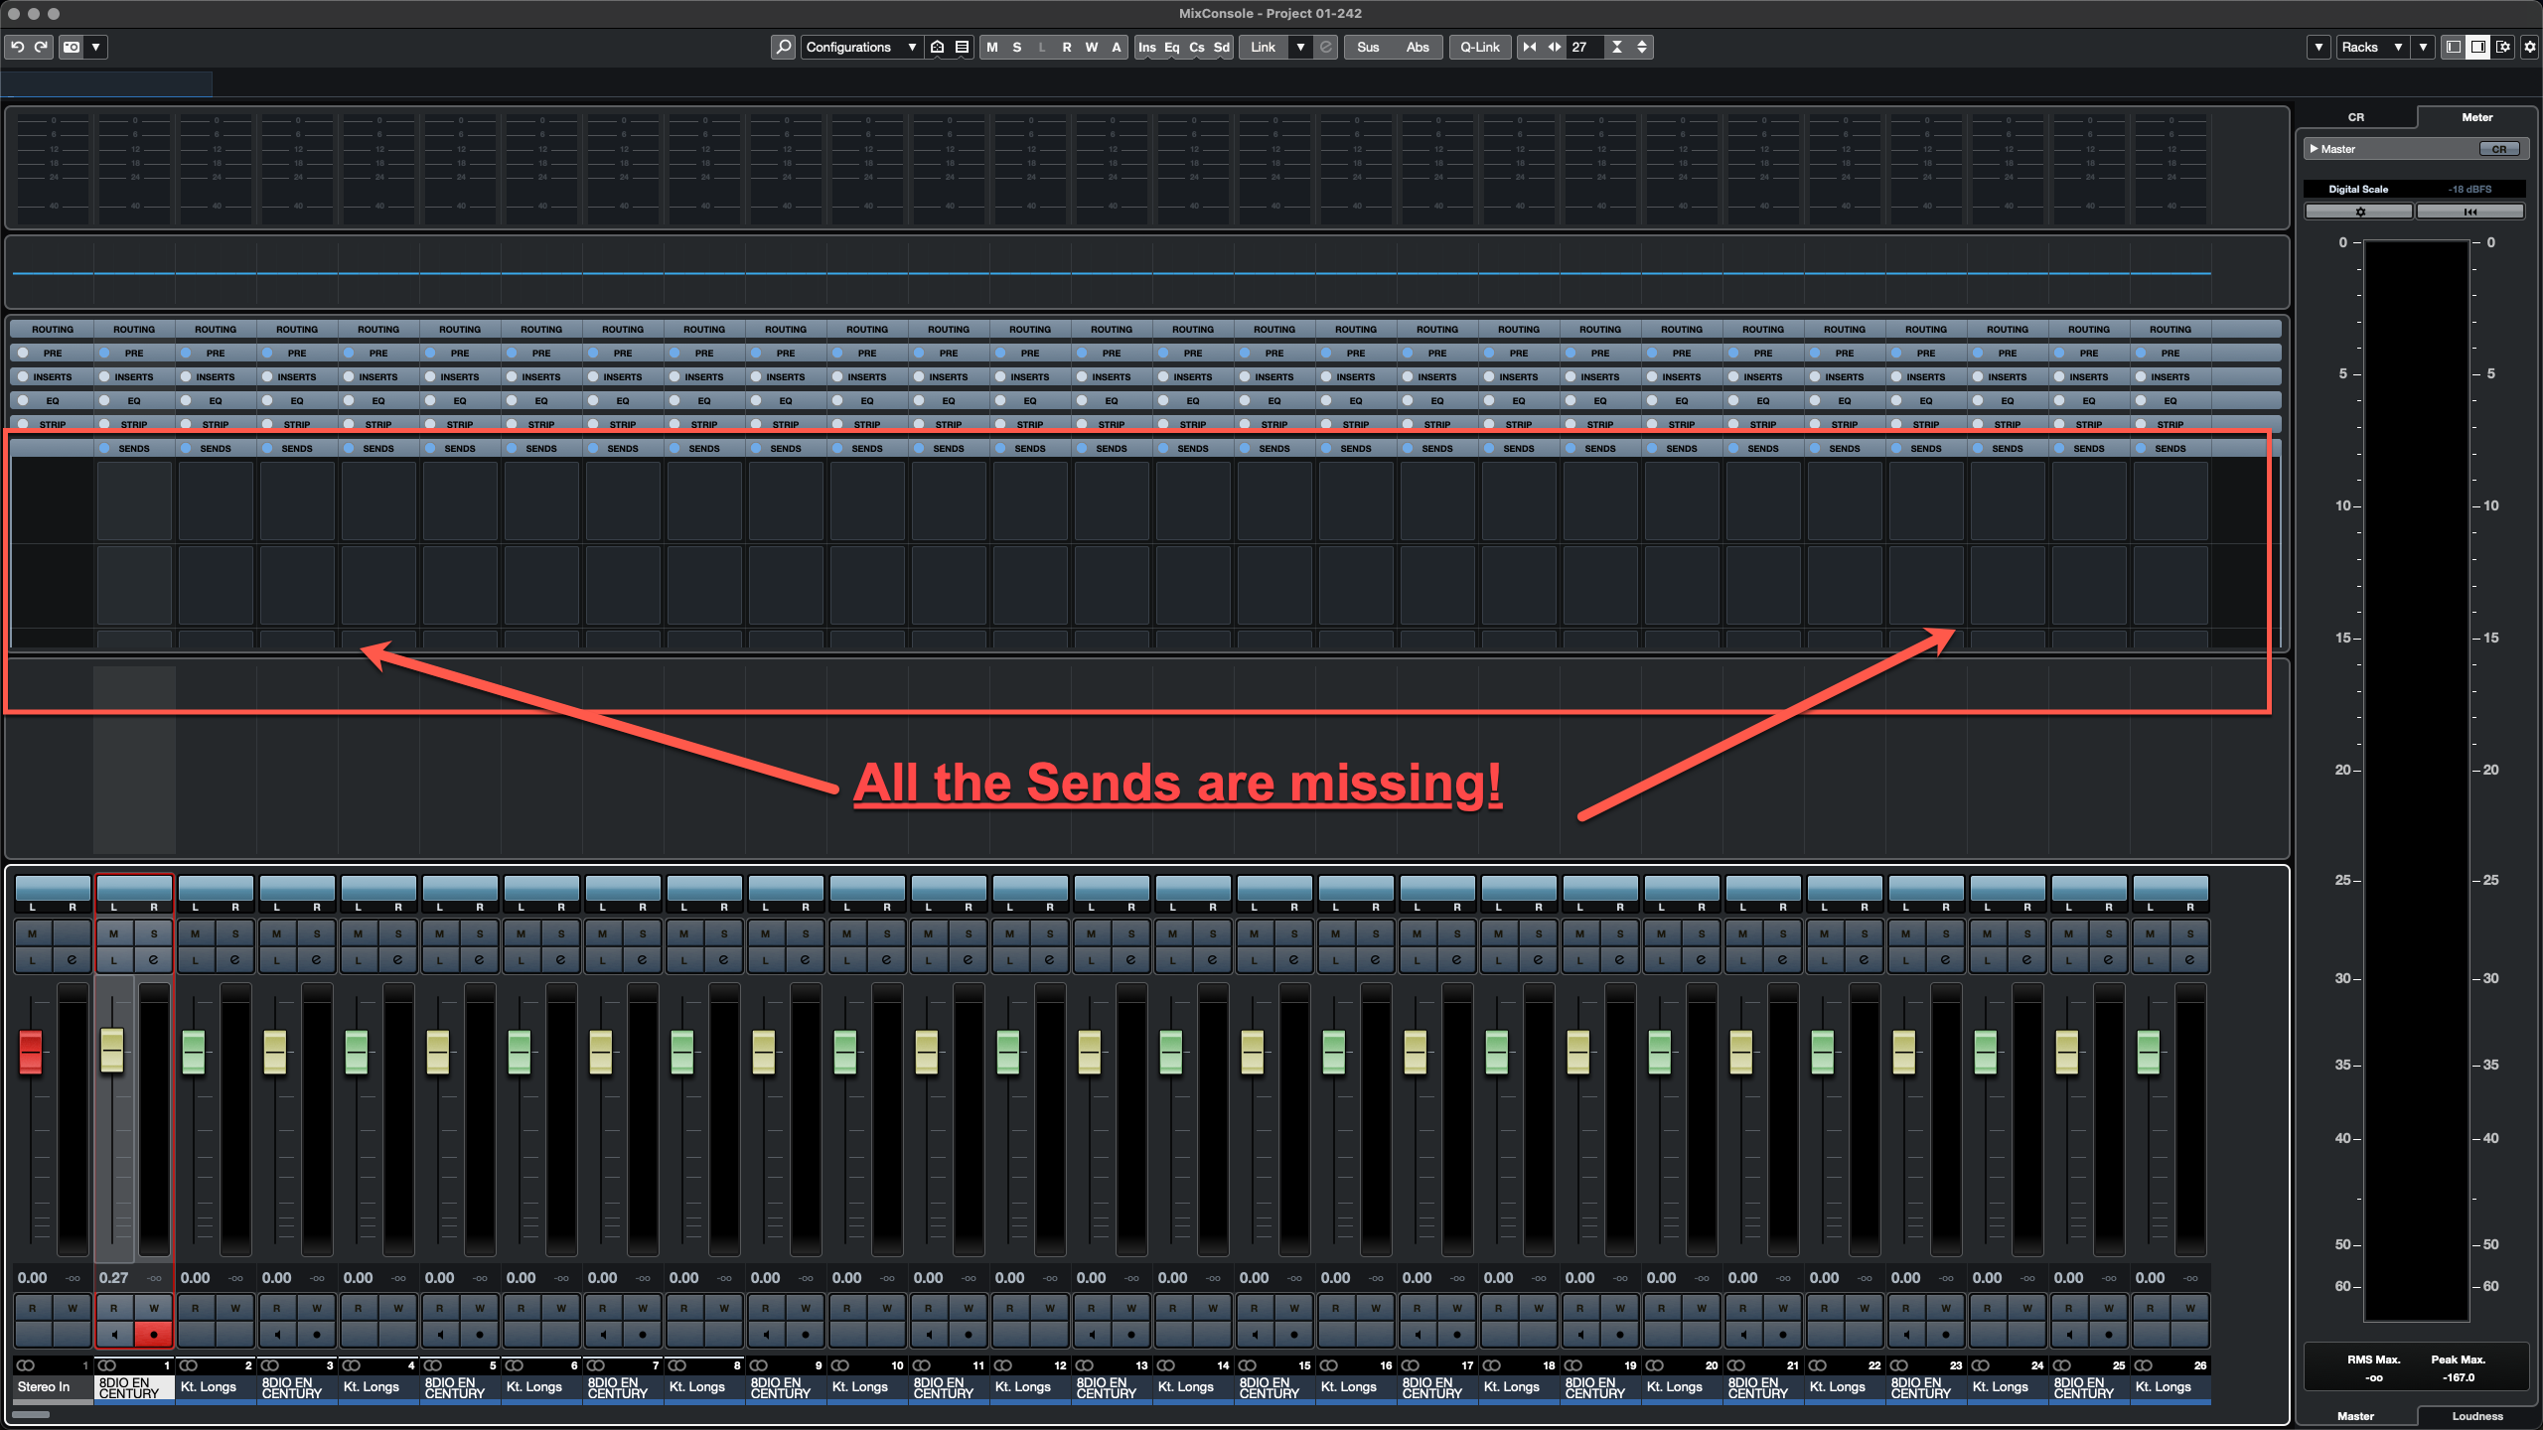This screenshot has height=1430, width=2543.
Task: Click the red Stereo In channel fader
Action: click(x=31, y=1053)
